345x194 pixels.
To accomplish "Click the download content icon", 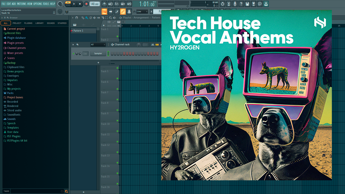I will (x=266, y=4).
